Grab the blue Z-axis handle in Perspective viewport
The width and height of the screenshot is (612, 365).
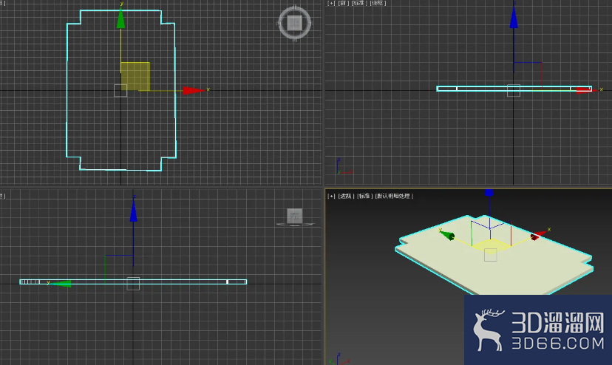[x=489, y=192]
